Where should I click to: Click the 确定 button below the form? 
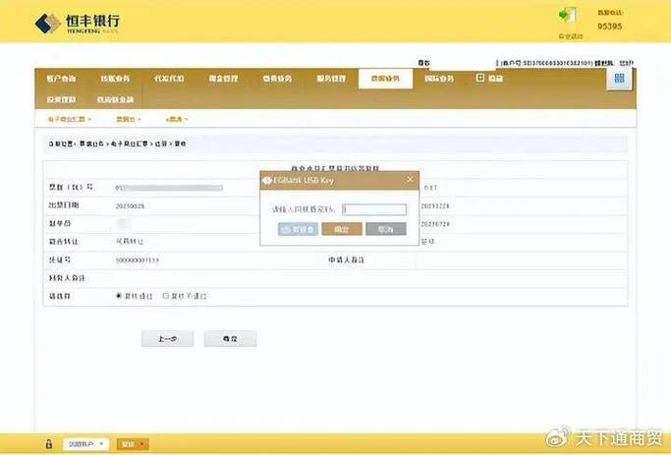[230, 339]
